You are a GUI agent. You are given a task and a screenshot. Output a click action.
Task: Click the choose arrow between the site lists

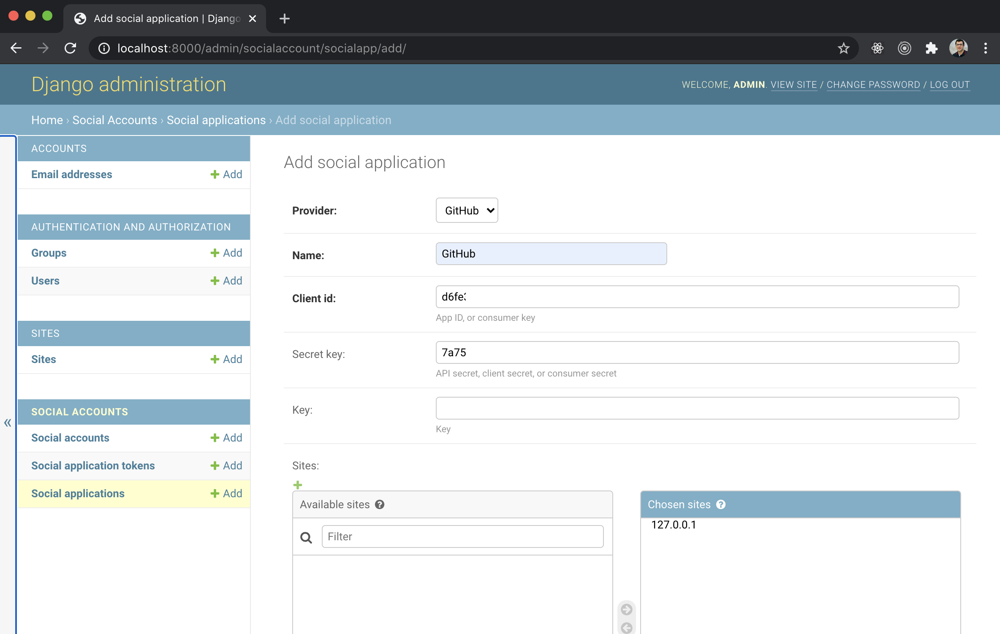point(627,609)
